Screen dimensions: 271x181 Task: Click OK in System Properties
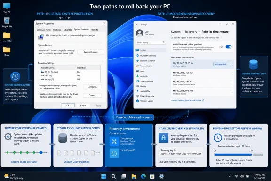click(x=68, y=105)
